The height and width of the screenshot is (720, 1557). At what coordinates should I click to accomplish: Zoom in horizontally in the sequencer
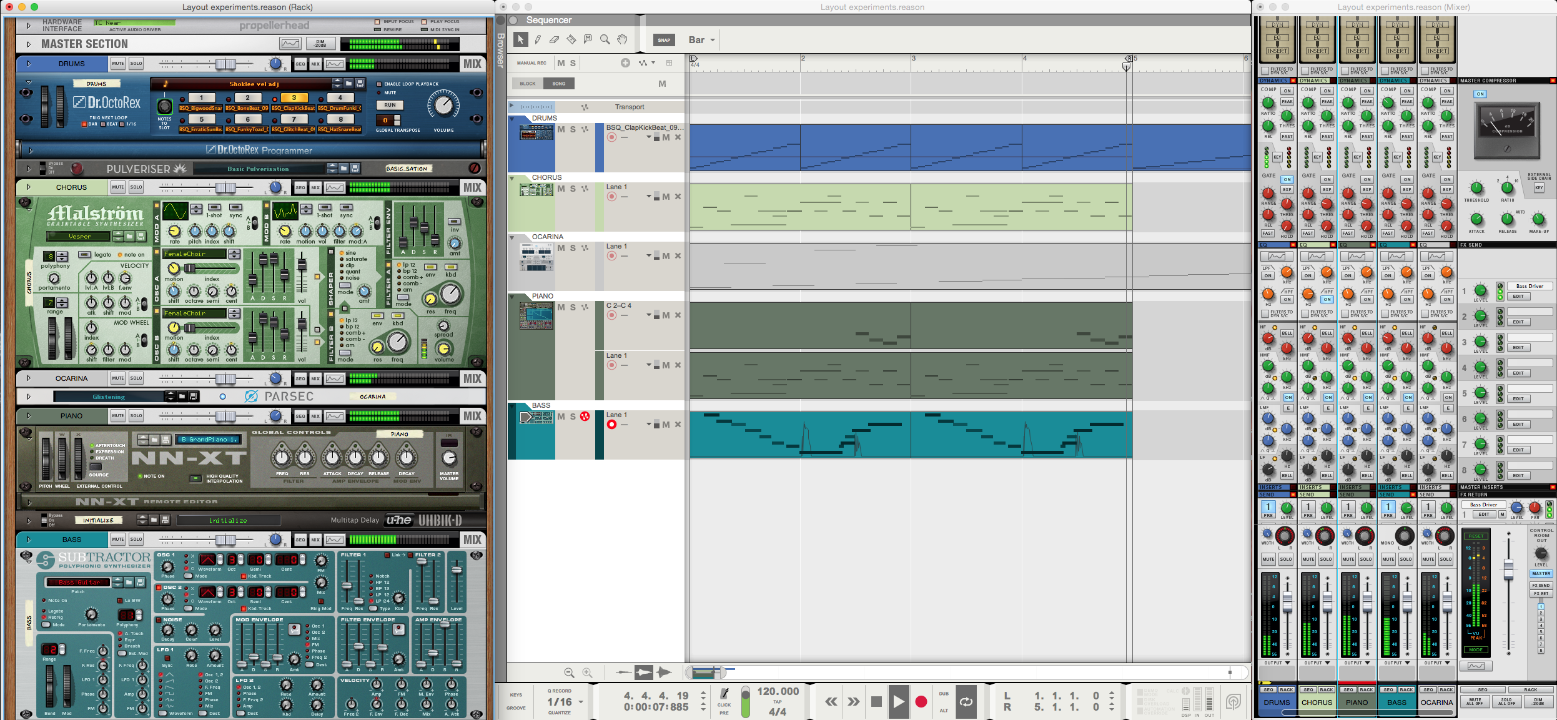[587, 673]
